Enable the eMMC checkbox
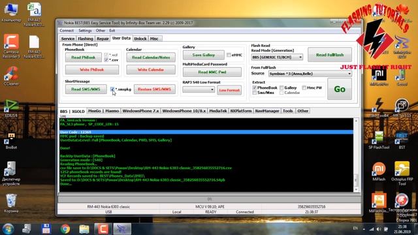The width and height of the screenshot is (418, 235). (229, 55)
